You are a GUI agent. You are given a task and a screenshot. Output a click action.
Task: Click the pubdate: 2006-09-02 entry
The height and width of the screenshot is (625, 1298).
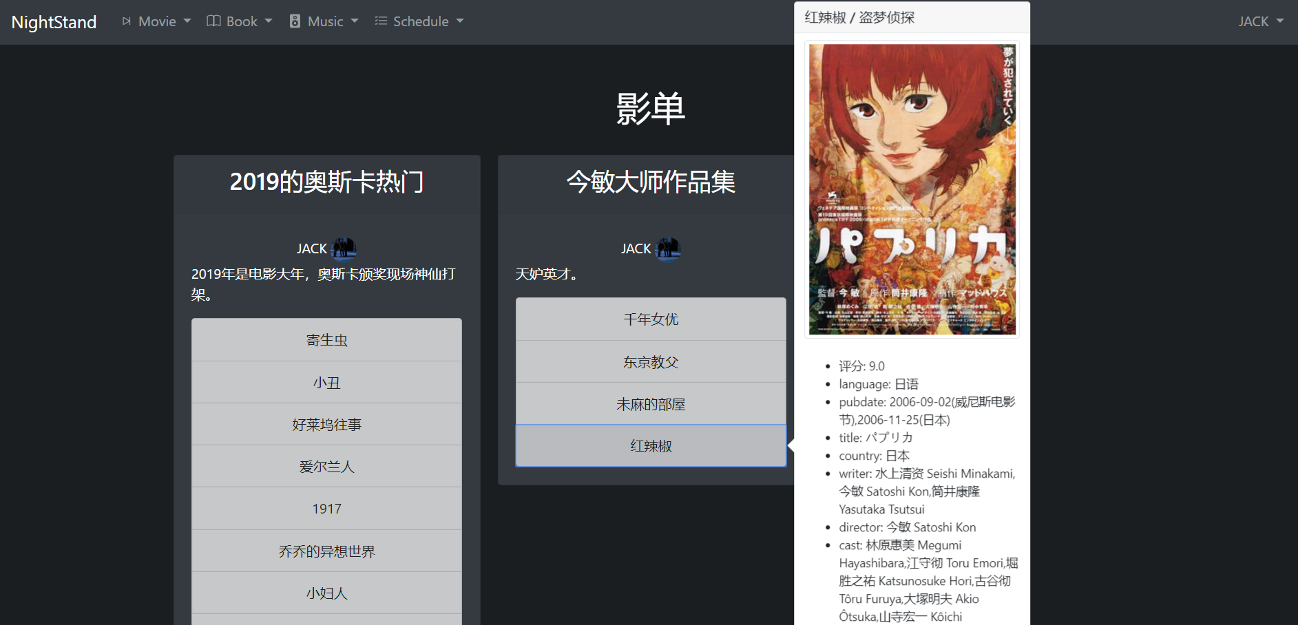pos(927,411)
